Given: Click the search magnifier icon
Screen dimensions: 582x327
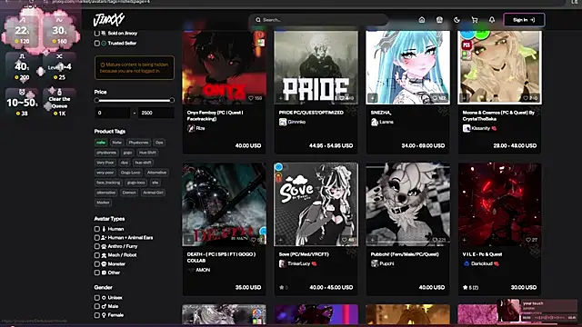Looking at the screenshot, I should tap(258, 20).
